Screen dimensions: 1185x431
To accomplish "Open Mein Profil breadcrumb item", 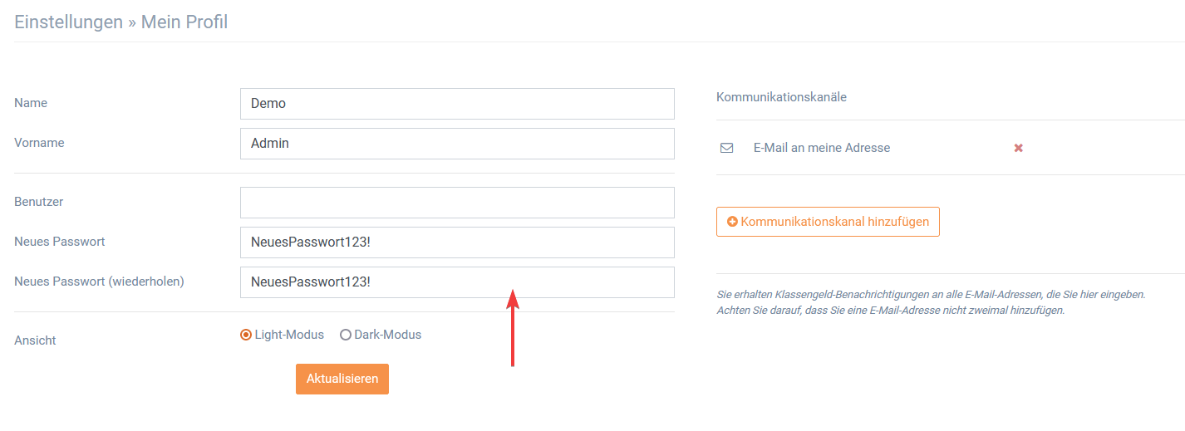I will (x=184, y=22).
